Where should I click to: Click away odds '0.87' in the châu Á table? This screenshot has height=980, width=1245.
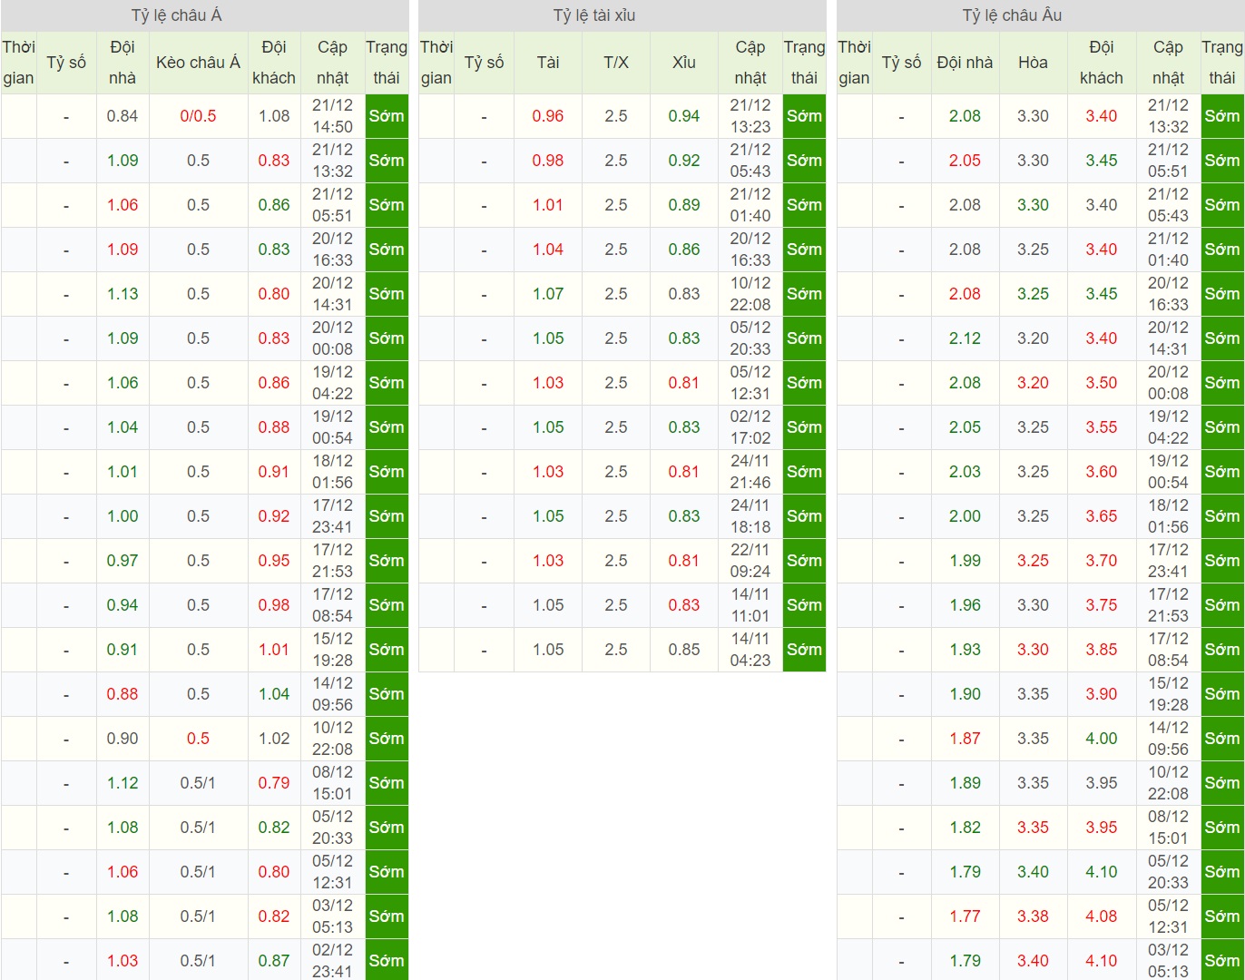[274, 961]
